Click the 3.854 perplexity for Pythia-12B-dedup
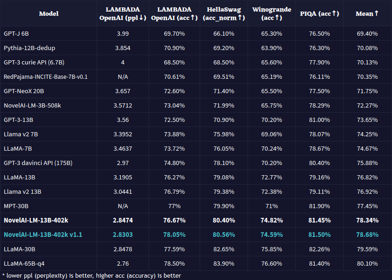The height and width of the screenshot is (280, 392). point(123,48)
